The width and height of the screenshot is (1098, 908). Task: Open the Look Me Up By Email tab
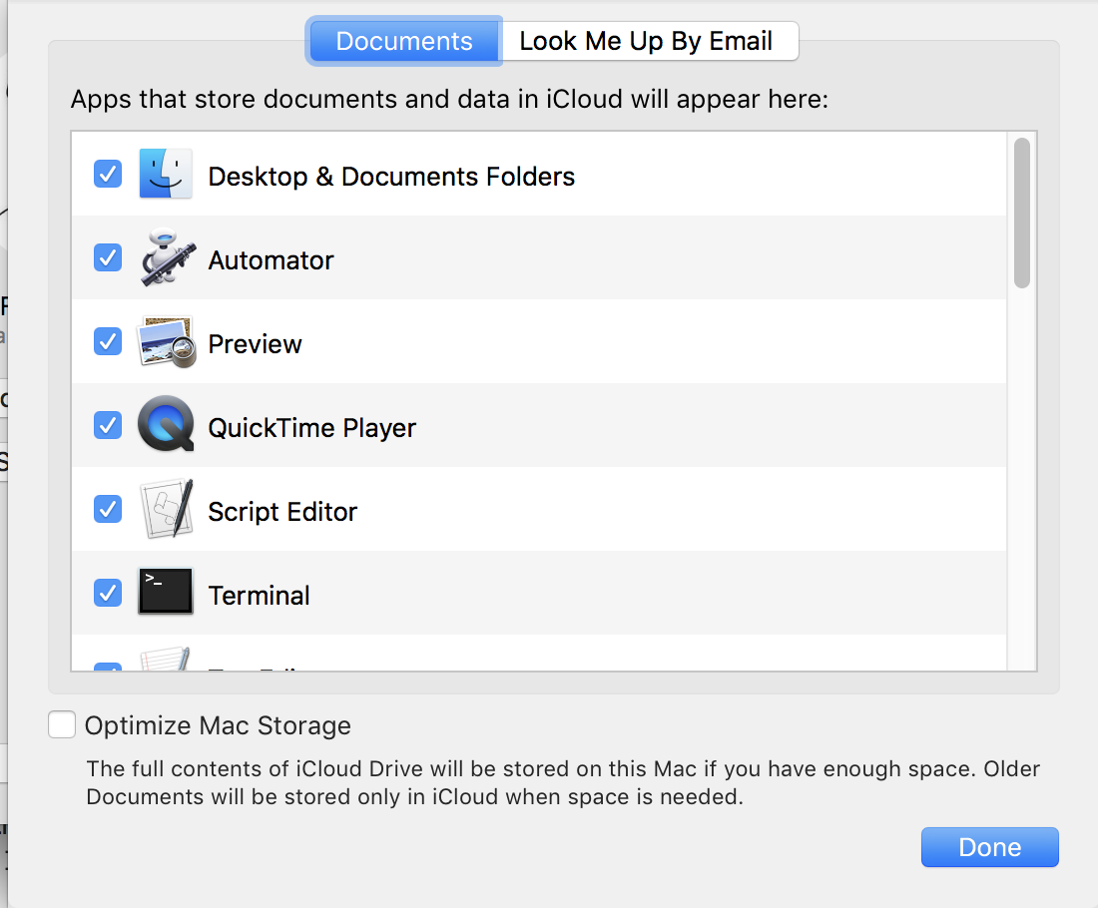[647, 42]
